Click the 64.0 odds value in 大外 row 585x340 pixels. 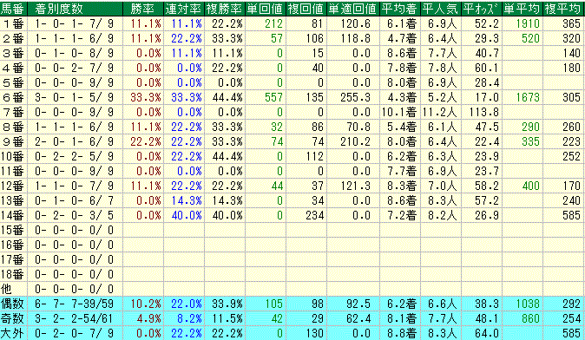coord(487,333)
